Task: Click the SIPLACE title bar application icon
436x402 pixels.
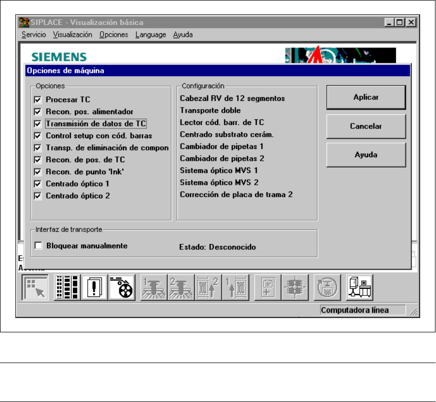Action: pos(24,22)
